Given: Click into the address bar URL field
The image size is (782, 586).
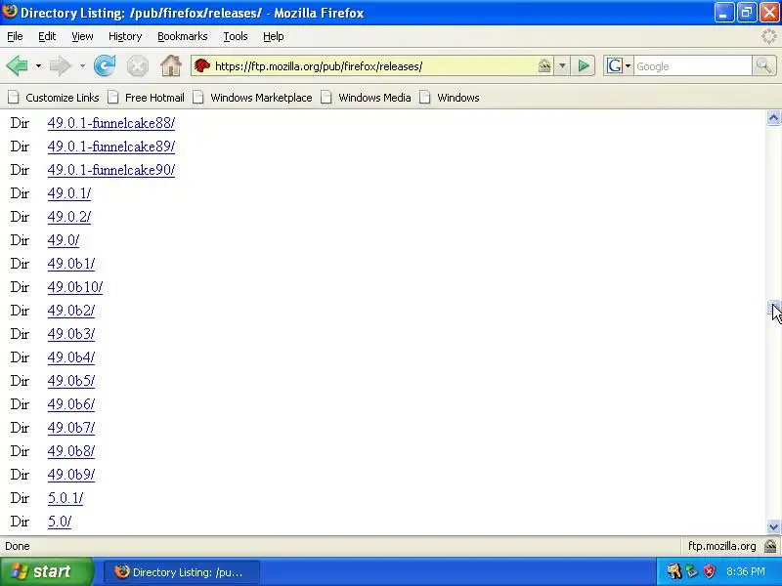Looking at the screenshot, I should tap(374, 65).
